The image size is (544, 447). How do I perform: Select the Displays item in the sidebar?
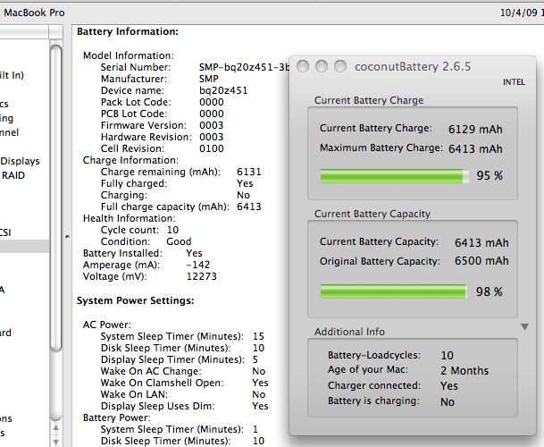click(20, 161)
